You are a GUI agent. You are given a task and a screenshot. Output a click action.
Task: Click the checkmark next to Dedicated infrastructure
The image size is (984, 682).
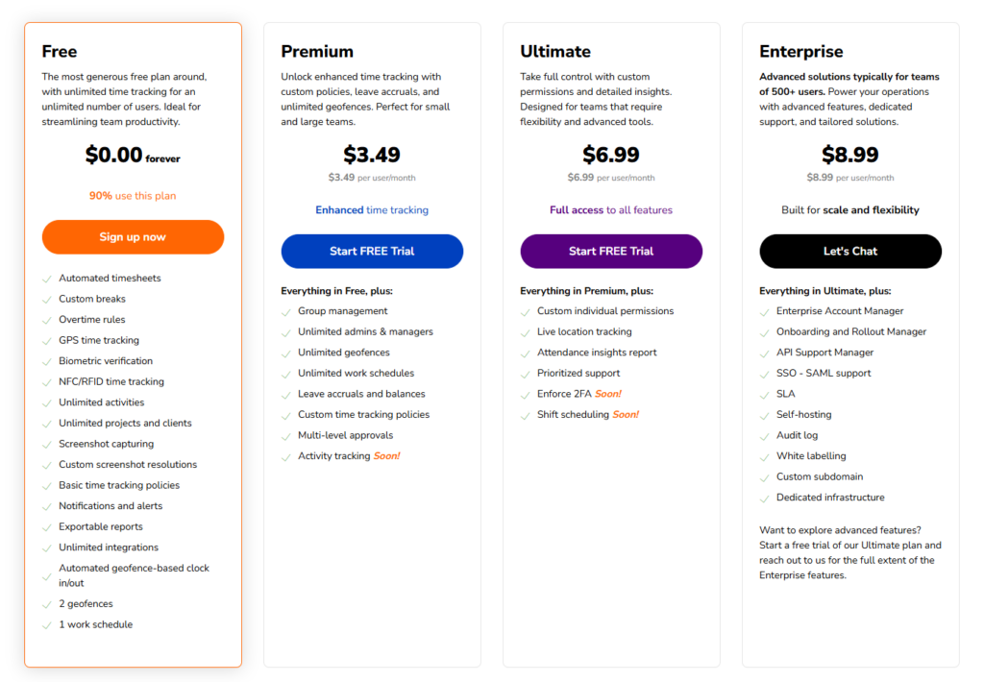(x=765, y=498)
